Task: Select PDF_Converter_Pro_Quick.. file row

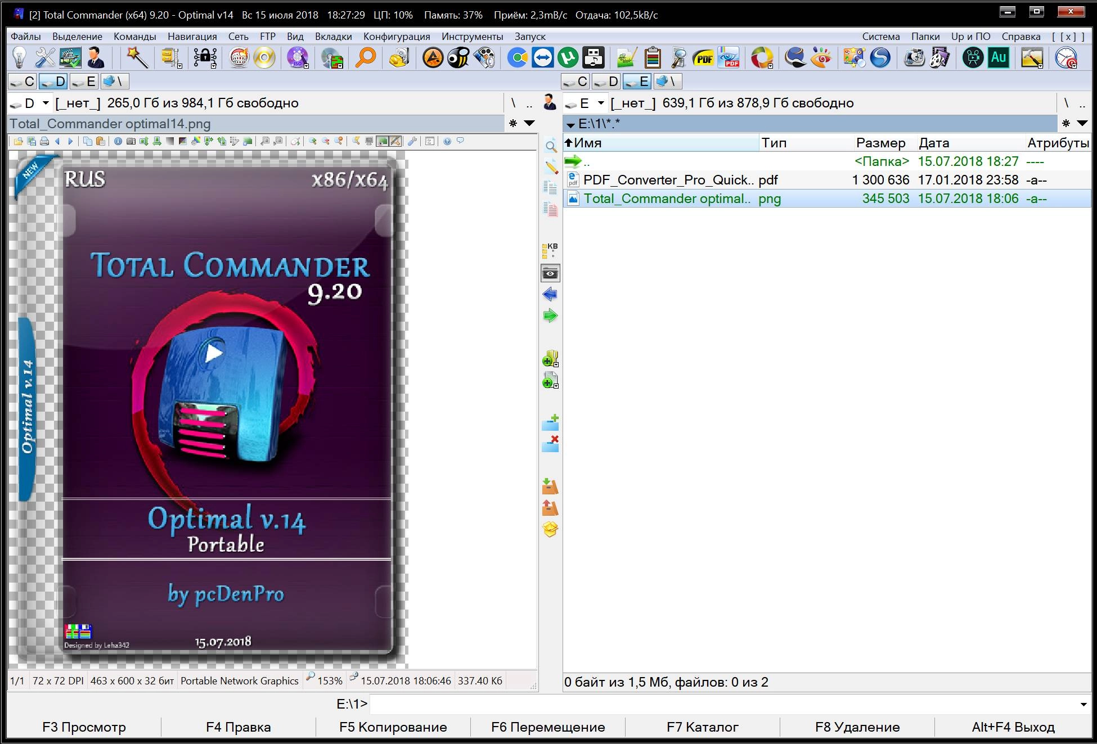Action: 827,180
